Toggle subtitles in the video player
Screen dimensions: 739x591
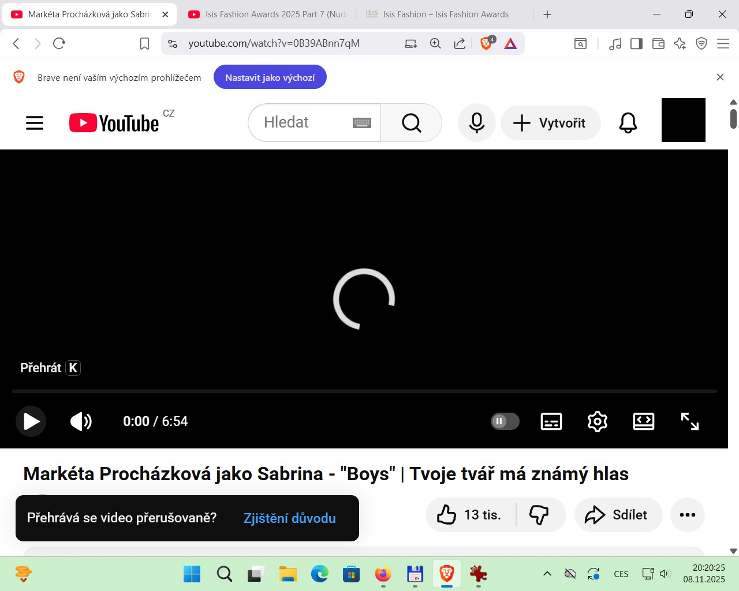click(551, 422)
